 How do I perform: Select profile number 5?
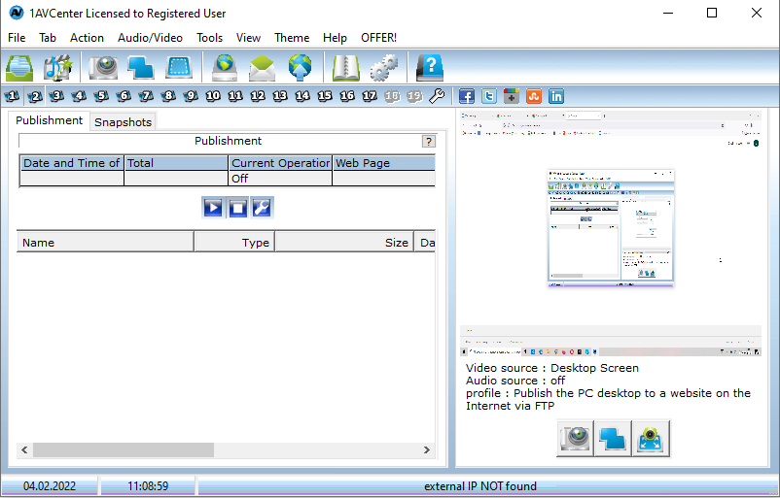pyautogui.click(x=101, y=96)
